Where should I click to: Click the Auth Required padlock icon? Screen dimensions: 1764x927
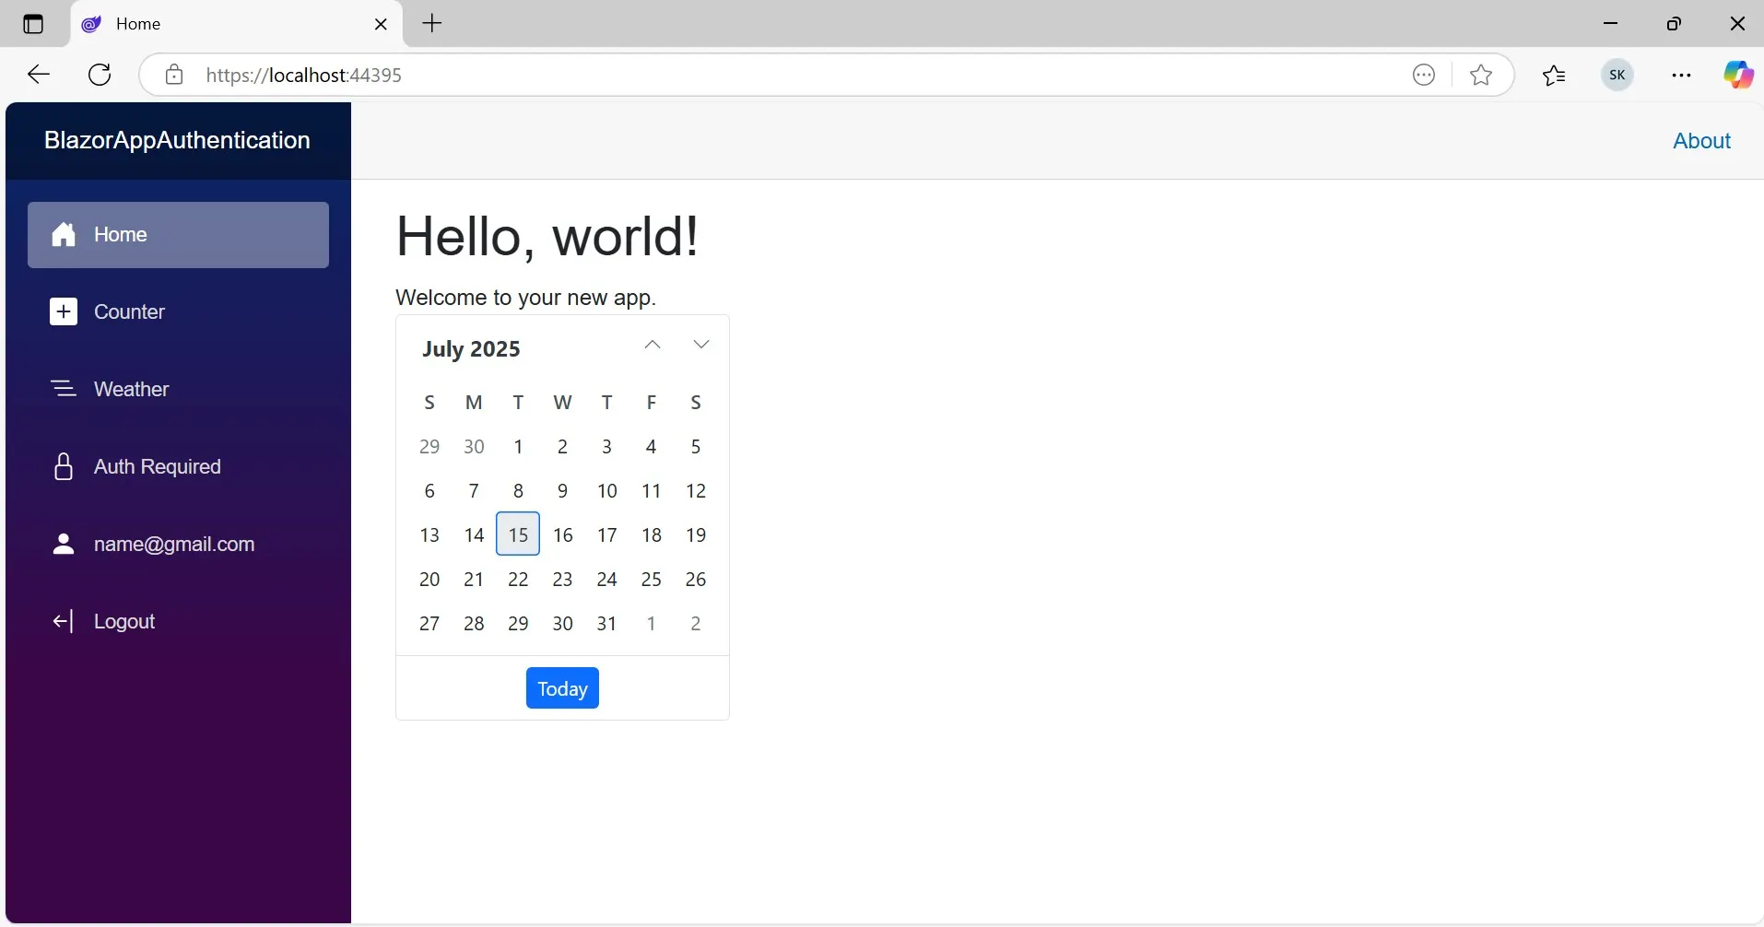coord(61,466)
